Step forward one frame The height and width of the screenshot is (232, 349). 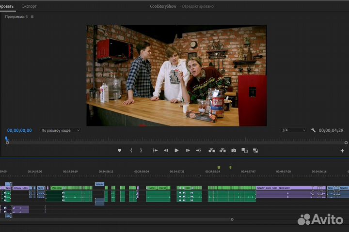coord(187,151)
